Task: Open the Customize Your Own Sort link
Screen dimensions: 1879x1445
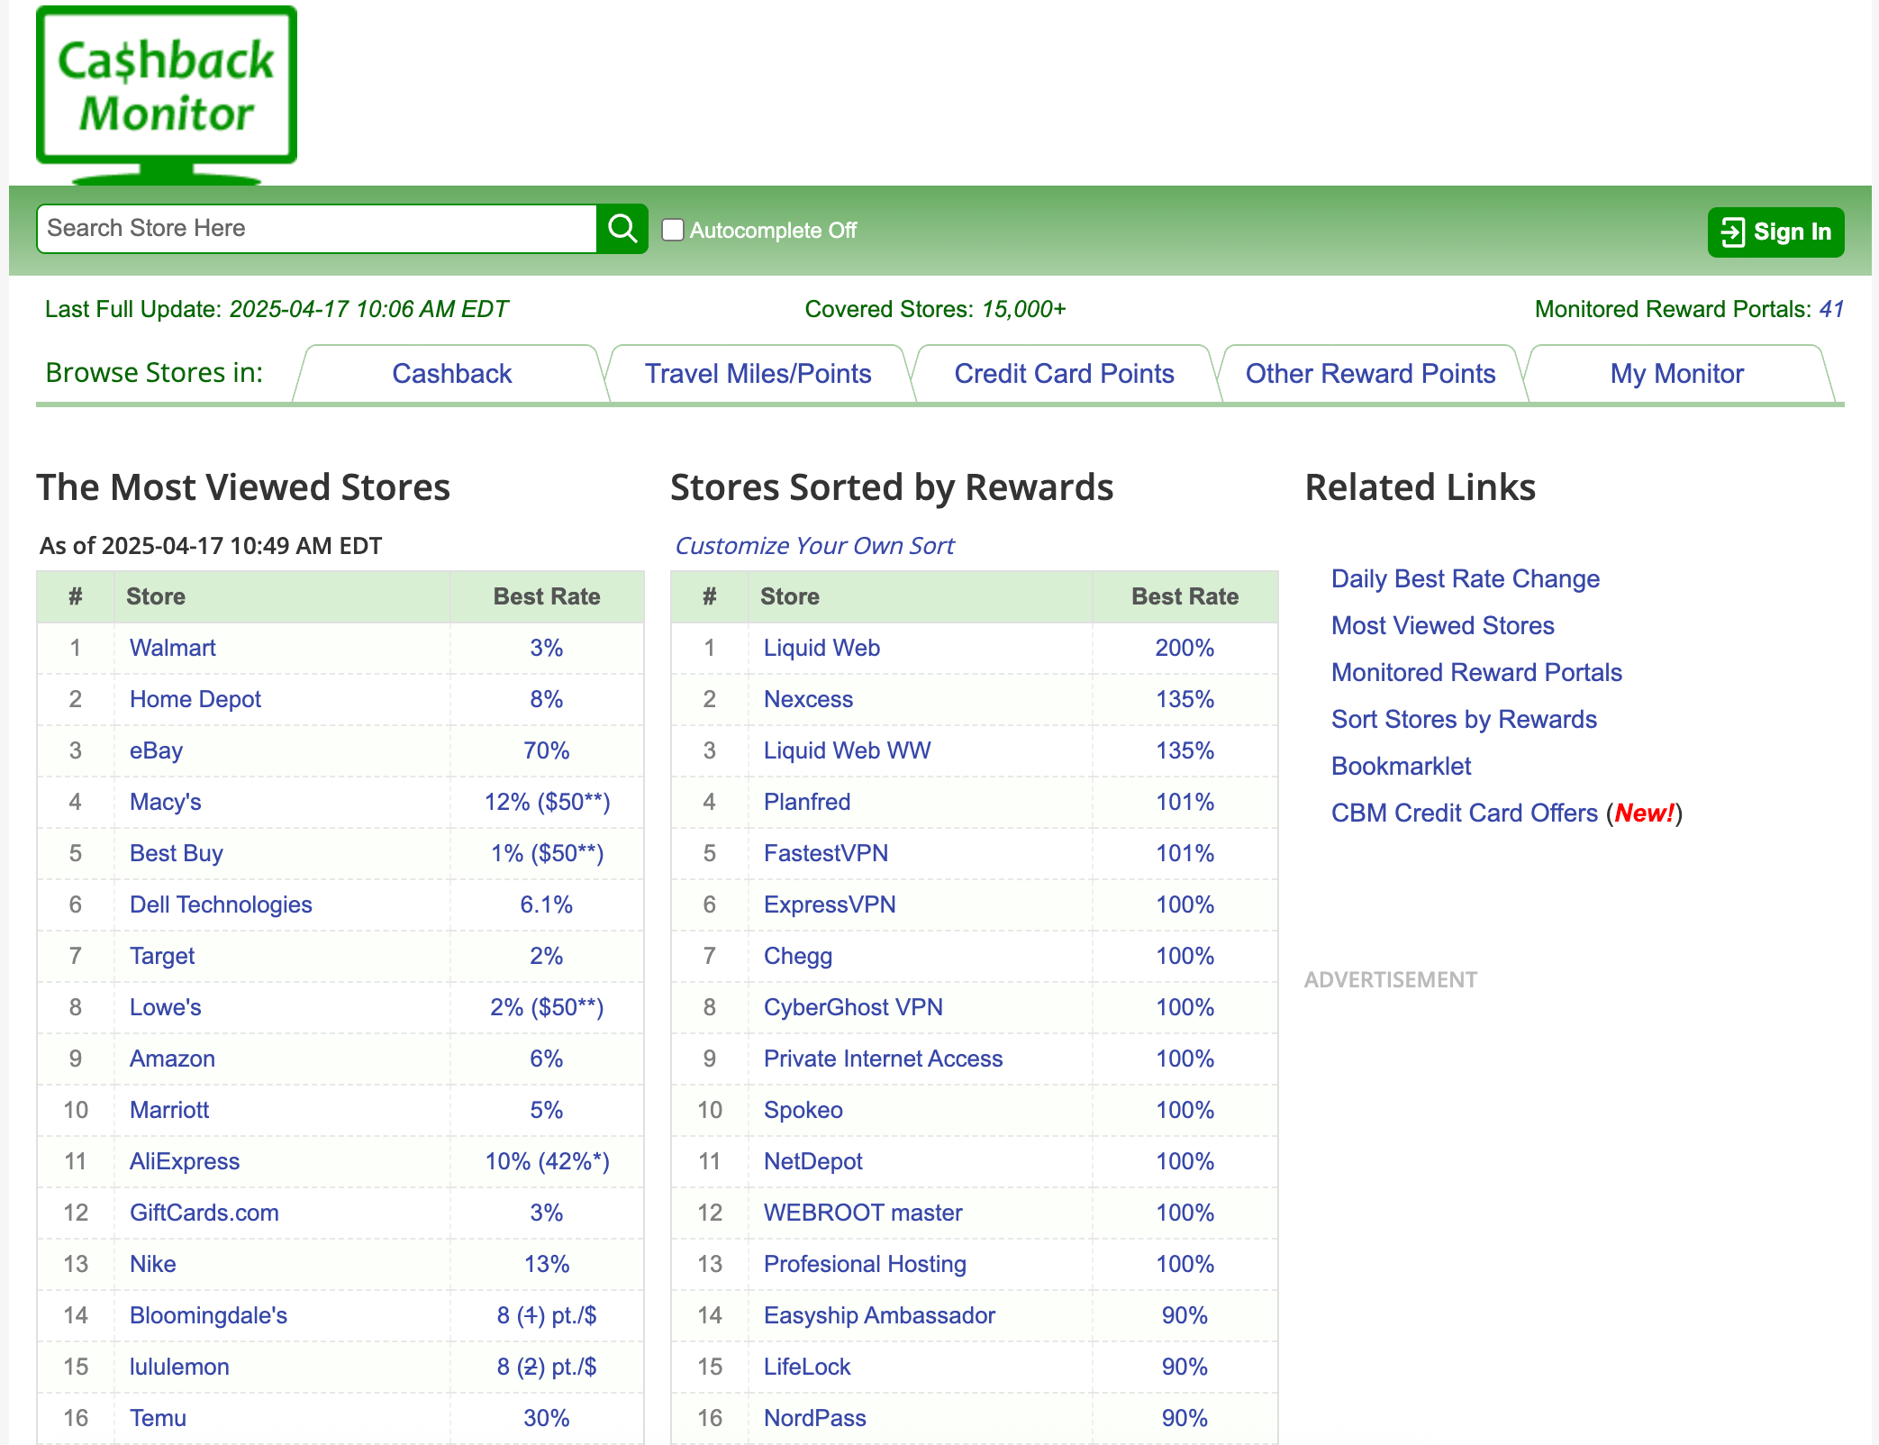Action: (814, 546)
